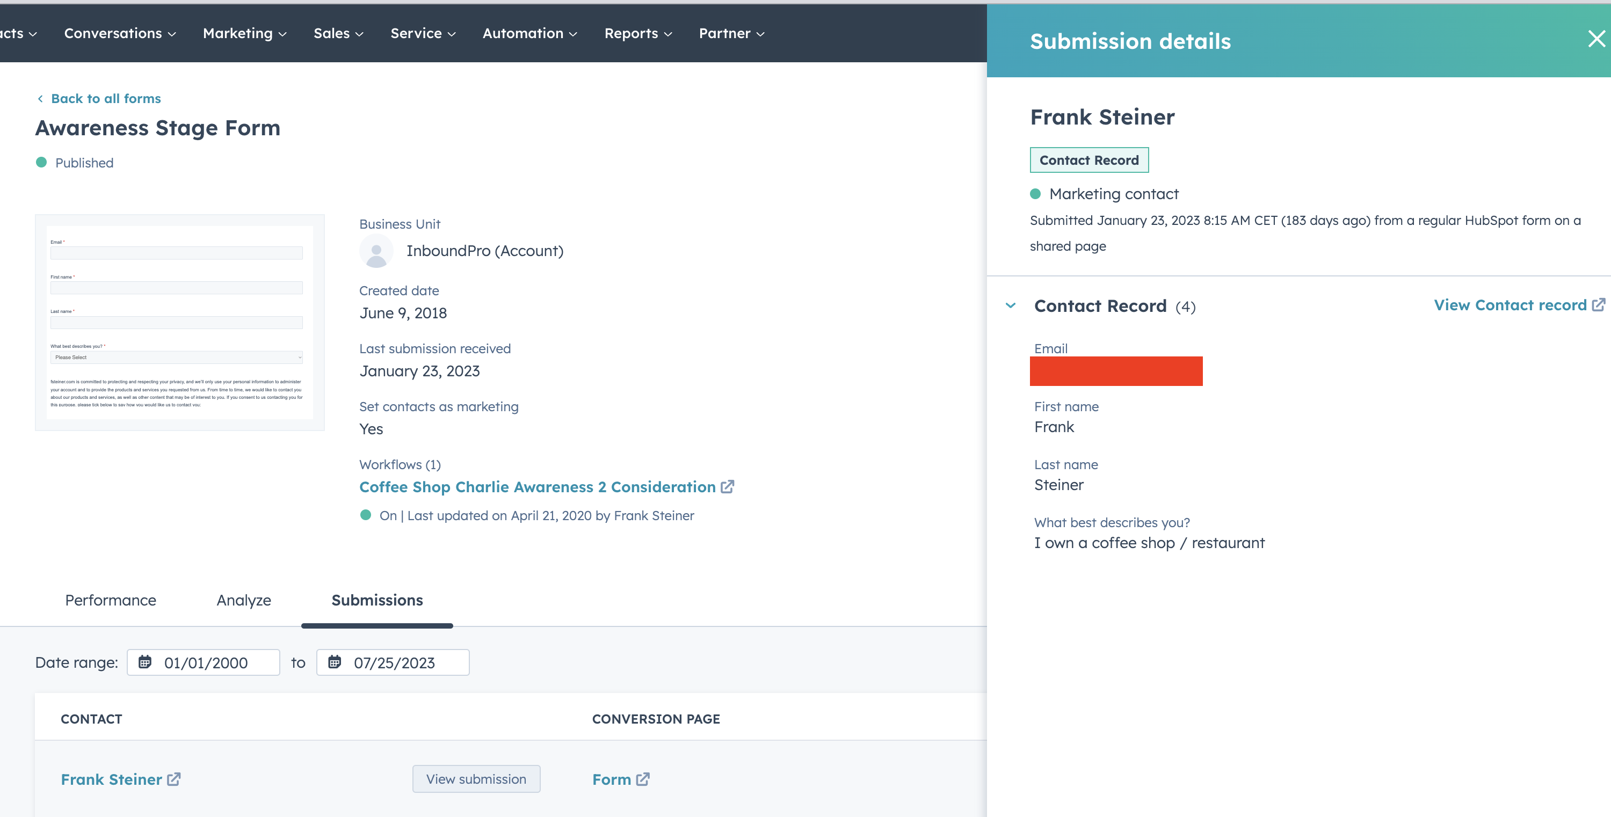Open Coffee Shop Charlie Awareness 2 Consideration workflow

click(x=537, y=487)
